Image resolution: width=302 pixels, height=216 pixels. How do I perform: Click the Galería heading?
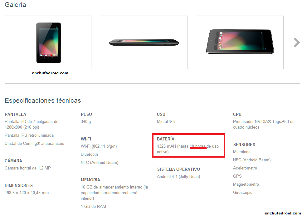click(16, 5)
